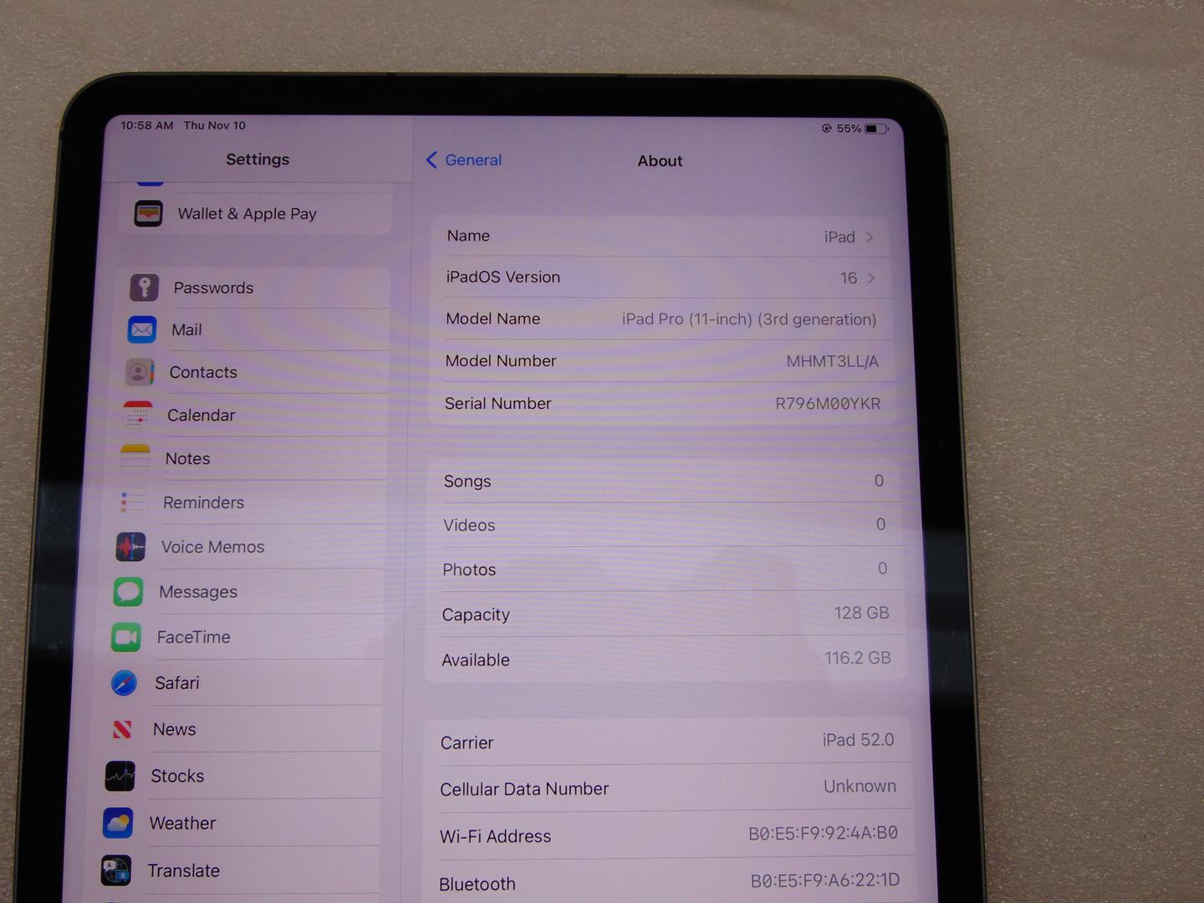
Task: Tap the Voice Memos waveform icon
Action: pyautogui.click(x=130, y=547)
